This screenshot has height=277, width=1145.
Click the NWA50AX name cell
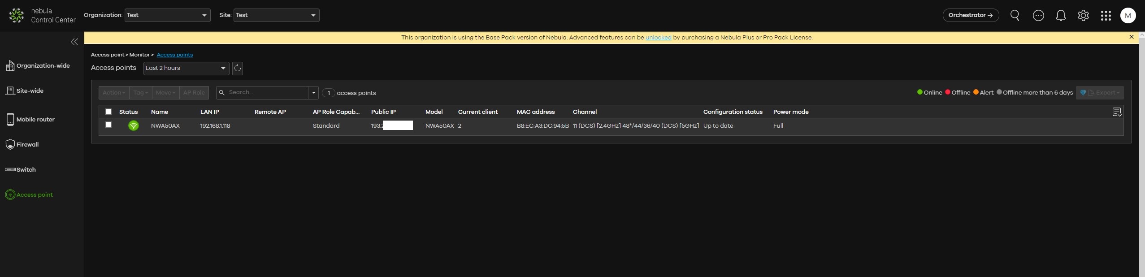[x=165, y=126]
